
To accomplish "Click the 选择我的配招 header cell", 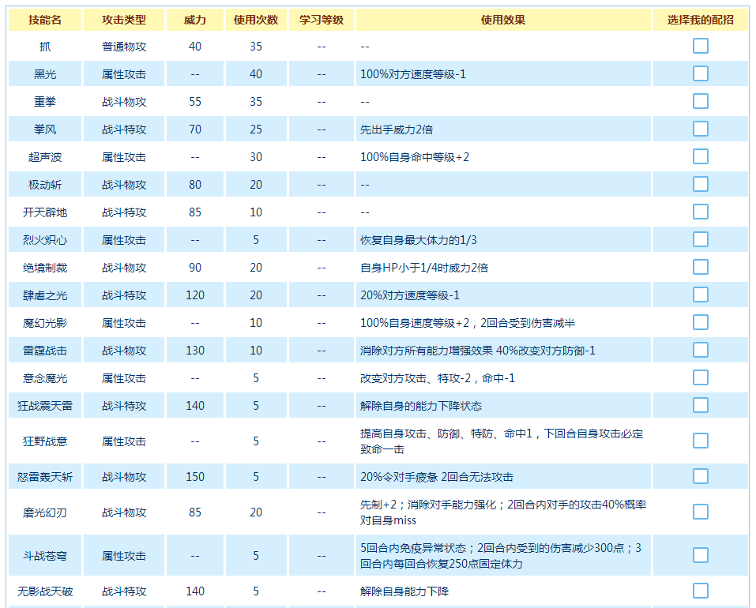I will pos(701,20).
